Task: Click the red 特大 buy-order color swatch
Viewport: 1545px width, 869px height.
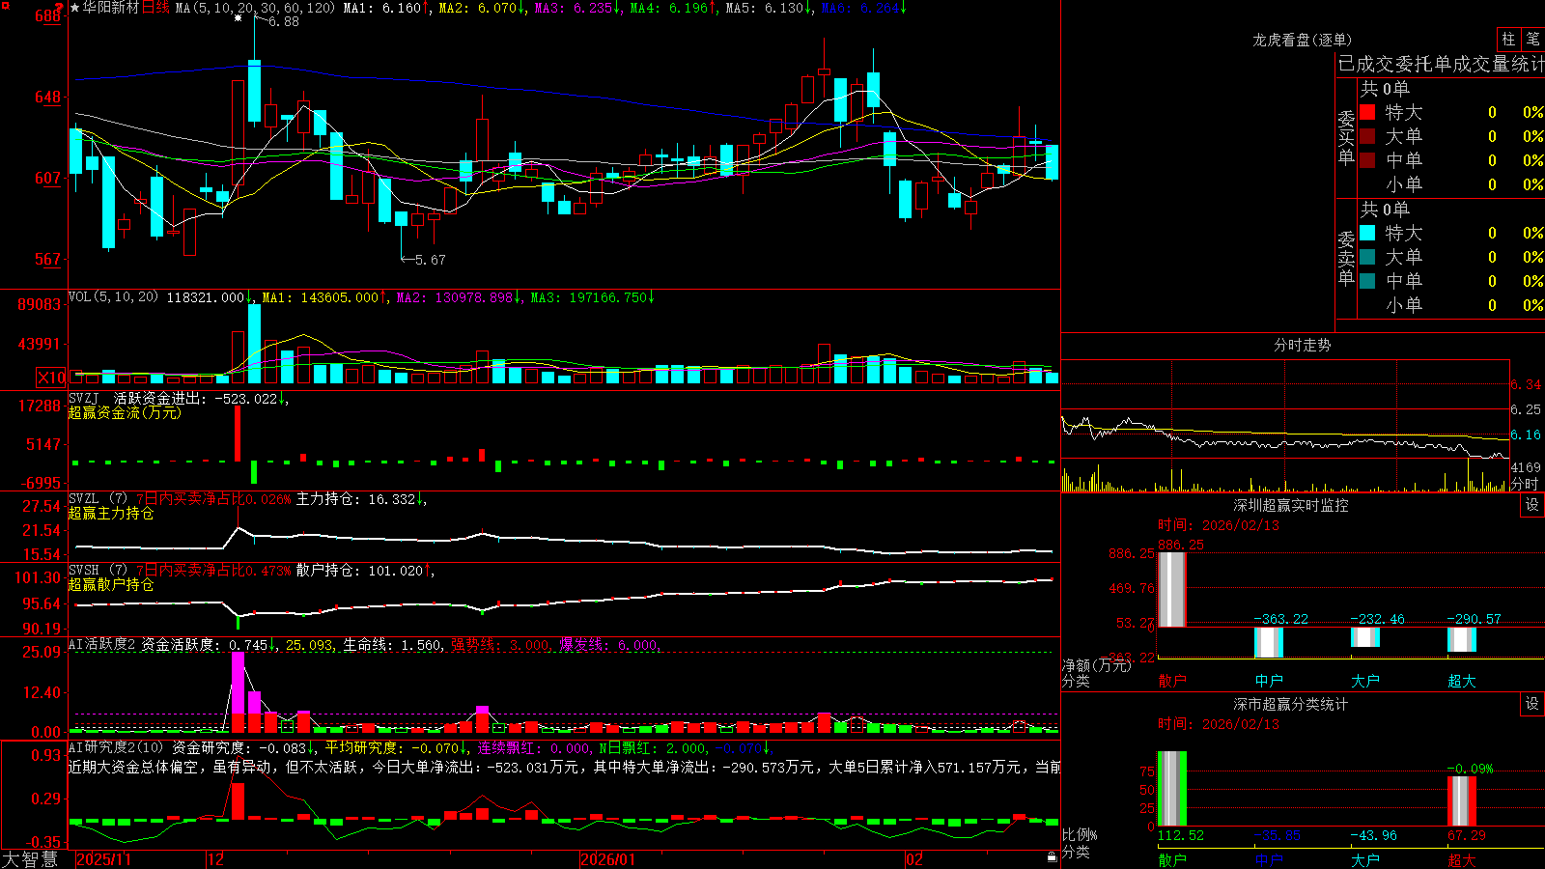Action: click(1367, 112)
